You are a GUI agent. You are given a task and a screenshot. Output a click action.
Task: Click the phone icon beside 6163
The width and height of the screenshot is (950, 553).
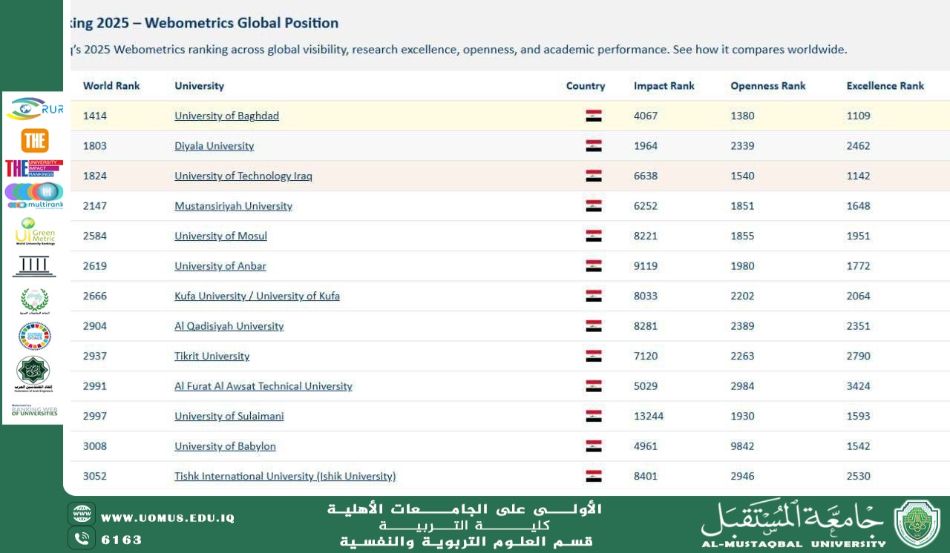tap(82, 538)
